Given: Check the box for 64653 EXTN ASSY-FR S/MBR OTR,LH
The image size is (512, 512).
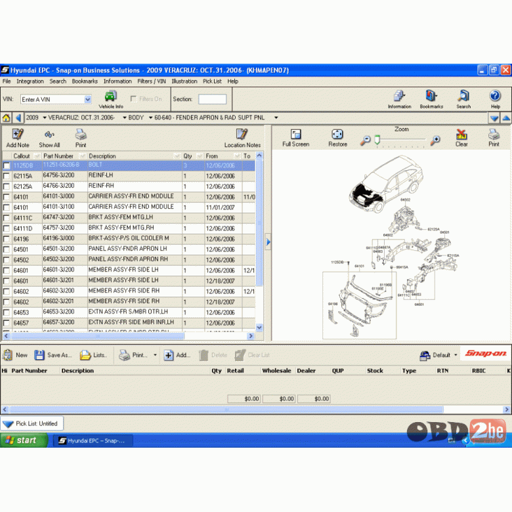Looking at the screenshot, I should [x=7, y=312].
